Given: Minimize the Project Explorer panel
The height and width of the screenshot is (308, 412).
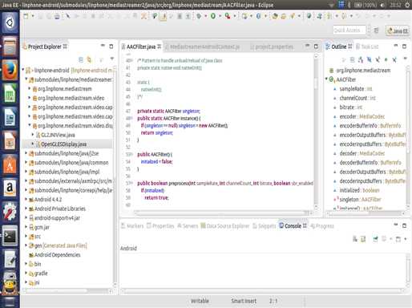Looking at the screenshot, I should click(103, 46).
